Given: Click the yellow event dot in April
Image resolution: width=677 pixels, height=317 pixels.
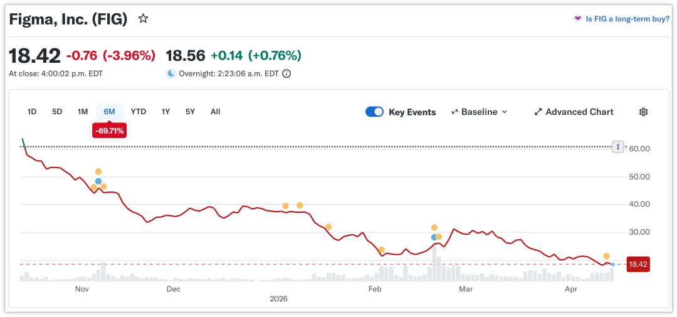Looking at the screenshot, I should (606, 256).
